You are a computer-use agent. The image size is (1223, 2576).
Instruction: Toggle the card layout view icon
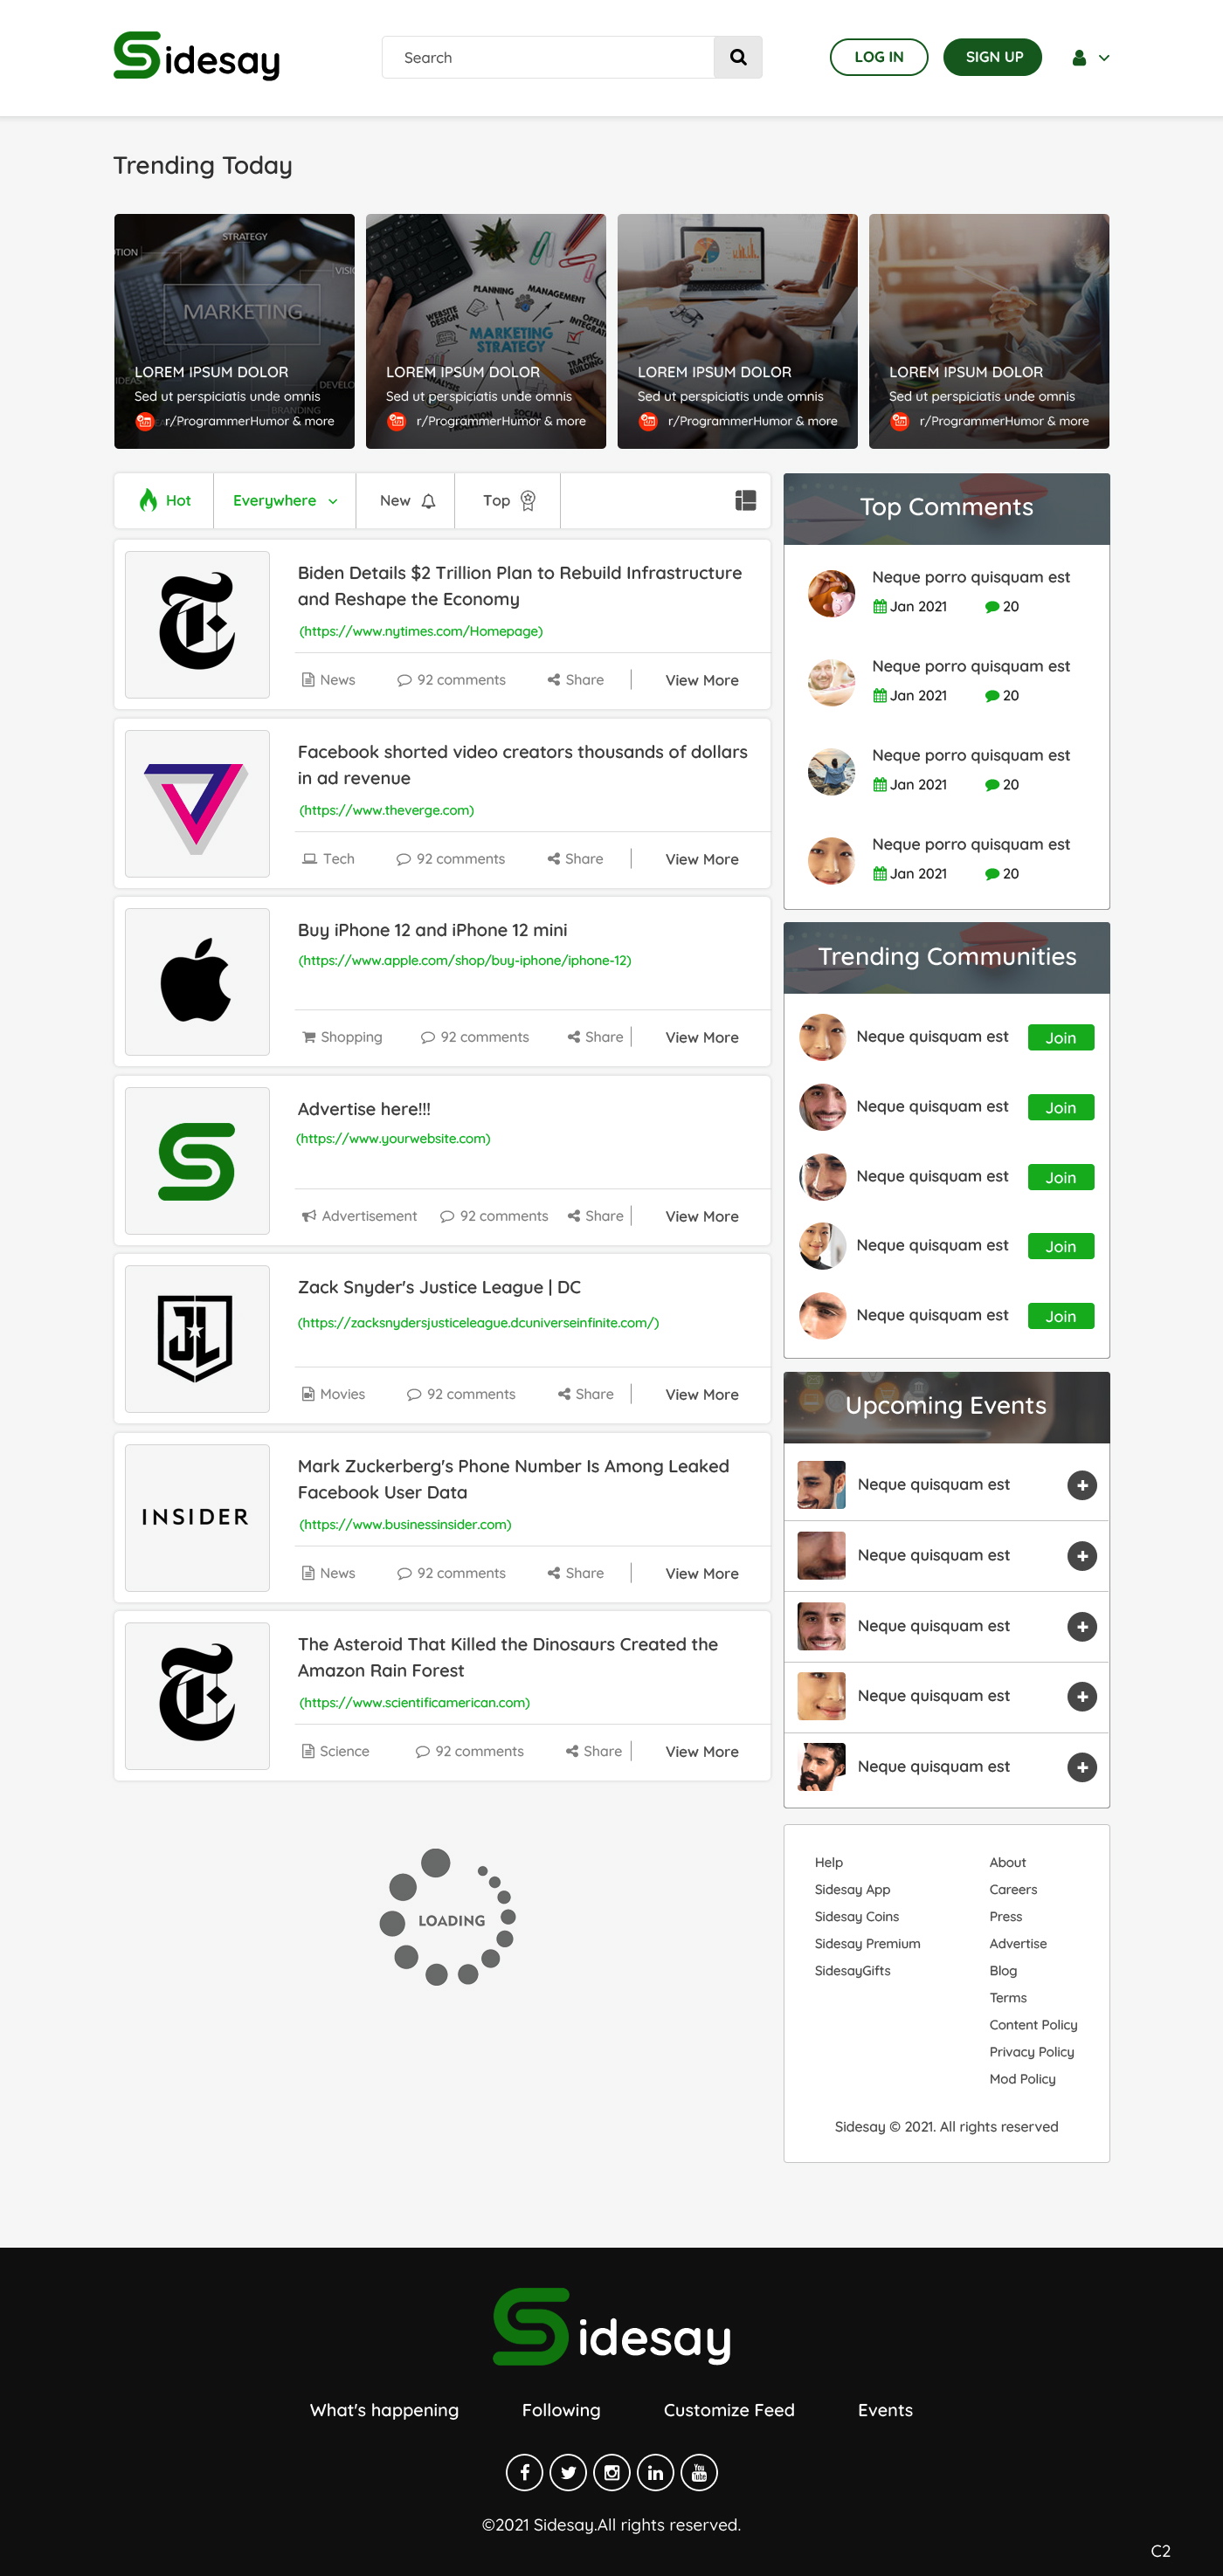(745, 501)
